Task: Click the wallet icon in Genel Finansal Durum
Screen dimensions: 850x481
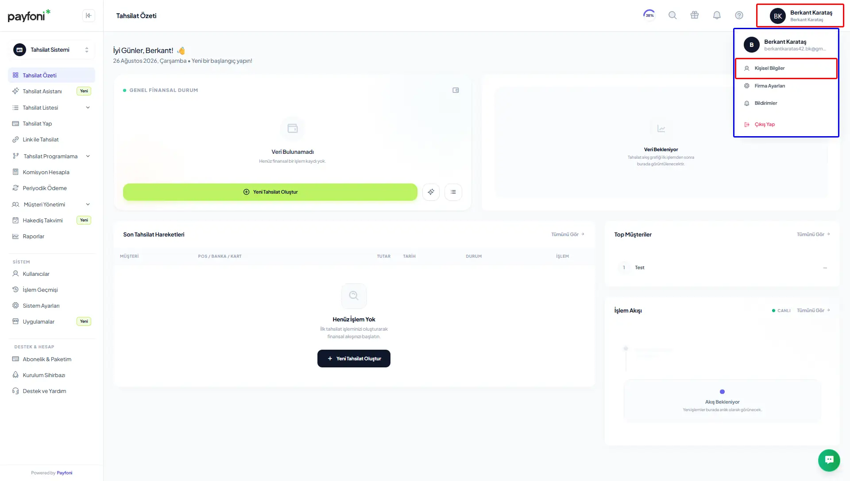Action: coord(456,90)
